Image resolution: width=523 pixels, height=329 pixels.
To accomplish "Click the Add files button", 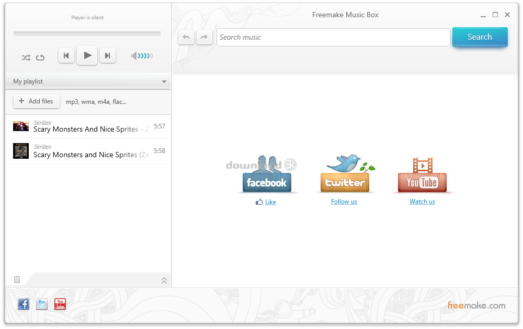I will pyautogui.click(x=37, y=101).
